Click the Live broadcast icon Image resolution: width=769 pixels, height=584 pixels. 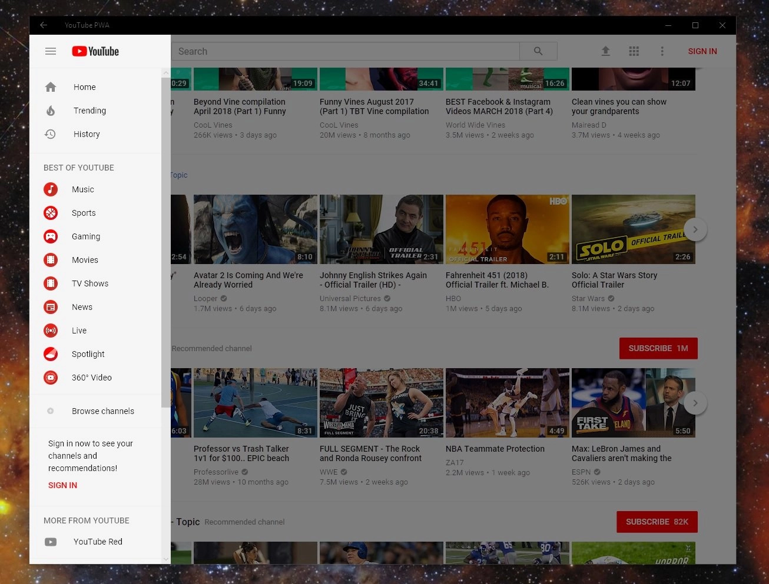point(51,331)
